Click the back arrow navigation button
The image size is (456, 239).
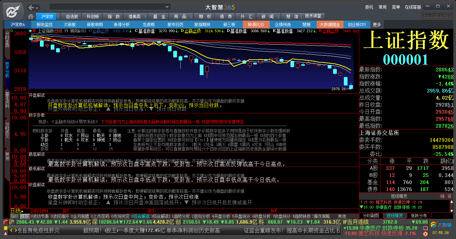point(31,7)
